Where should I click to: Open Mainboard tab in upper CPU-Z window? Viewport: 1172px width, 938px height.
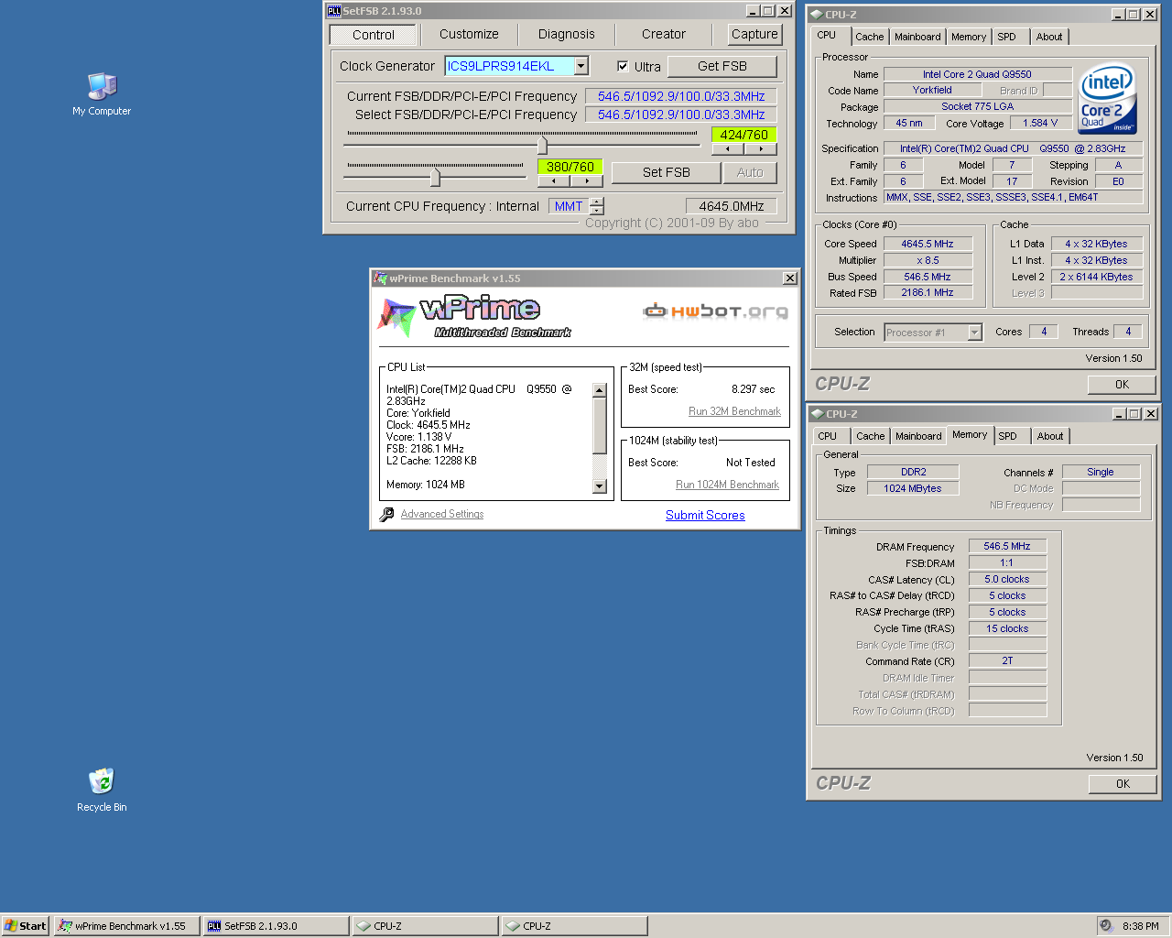[x=917, y=37]
